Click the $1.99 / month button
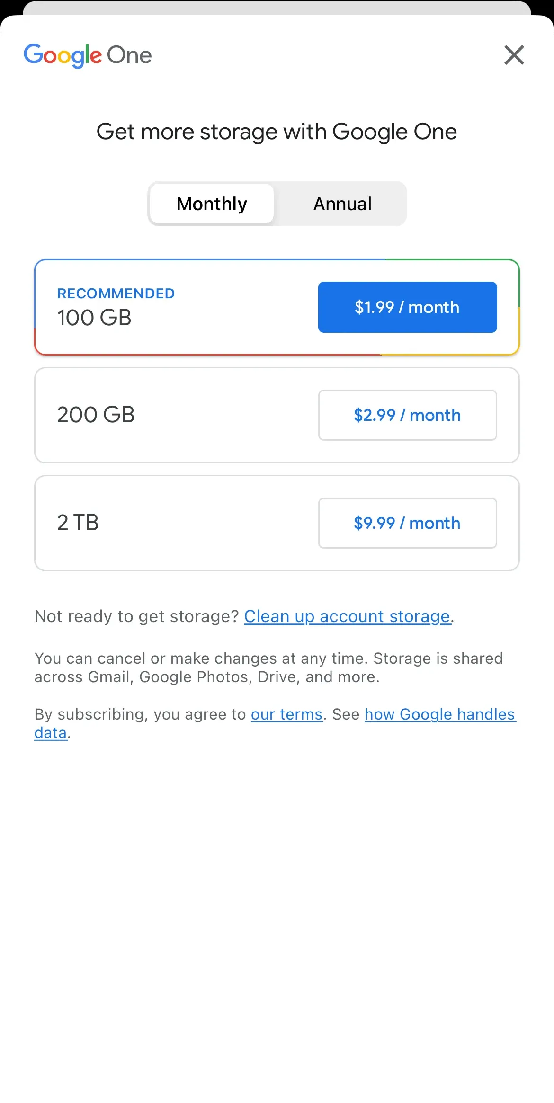Screen dimensions: 554x1103 [x=407, y=307]
